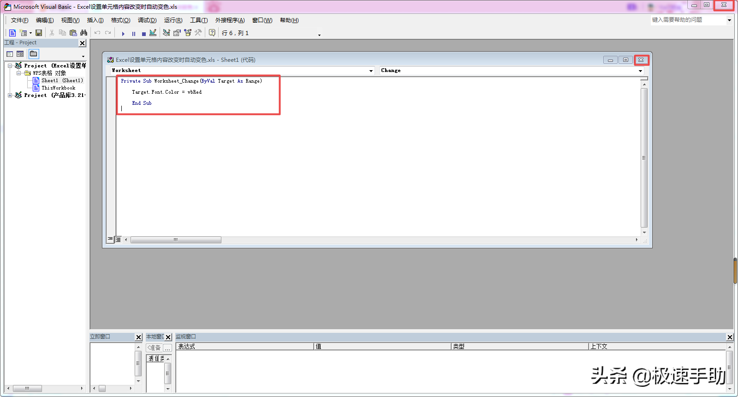Click the 值 column header in watch window
The image size is (738, 397).
tap(382, 346)
